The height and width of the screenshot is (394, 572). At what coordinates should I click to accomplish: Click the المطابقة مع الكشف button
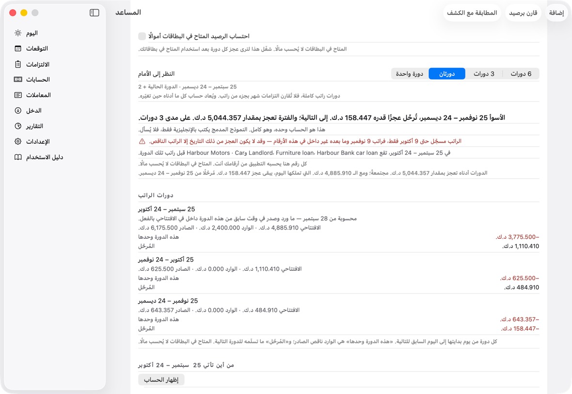[x=472, y=13]
